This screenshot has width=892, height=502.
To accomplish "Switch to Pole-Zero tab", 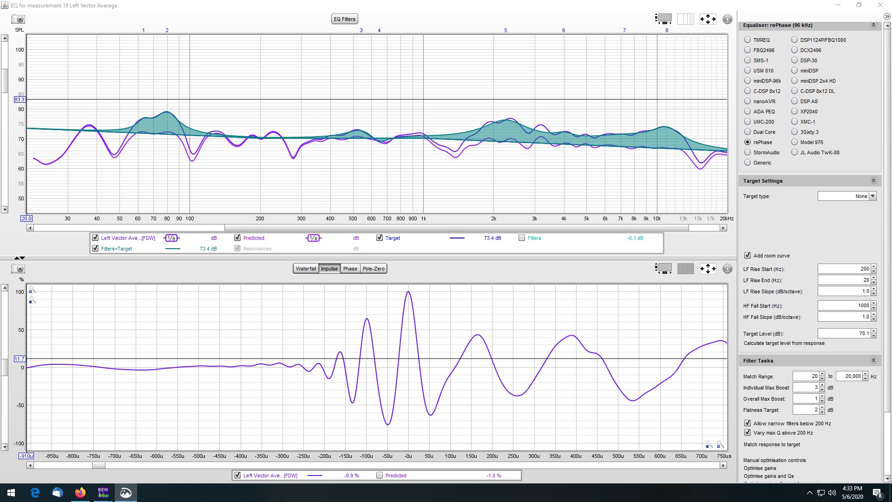I will point(374,269).
